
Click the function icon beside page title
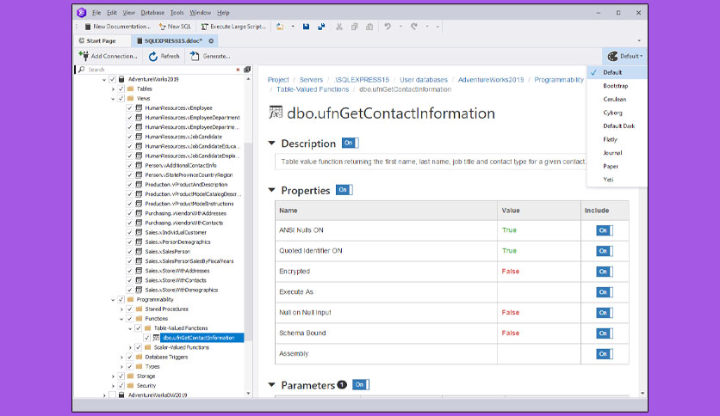point(275,113)
